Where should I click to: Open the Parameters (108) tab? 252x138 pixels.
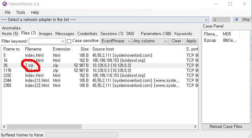(156, 34)
